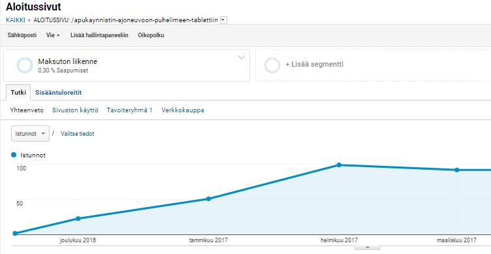Click the maaliskuu 2017 data point

457,170
